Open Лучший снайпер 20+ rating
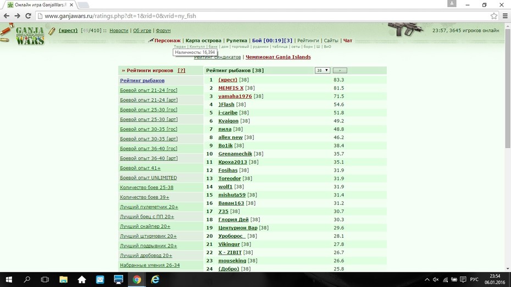The width and height of the screenshot is (511, 287). (145, 226)
